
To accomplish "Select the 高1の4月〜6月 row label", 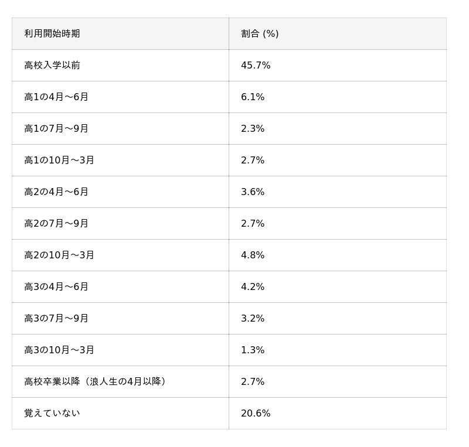I will pos(56,97).
